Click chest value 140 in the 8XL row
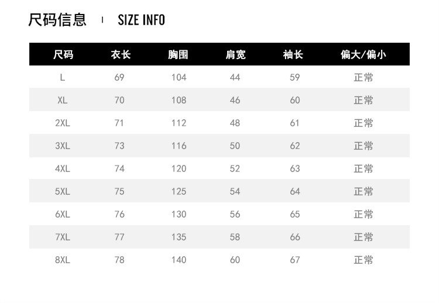The height and width of the screenshot is (303, 439). 179,260
